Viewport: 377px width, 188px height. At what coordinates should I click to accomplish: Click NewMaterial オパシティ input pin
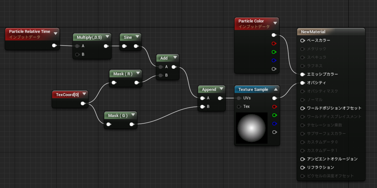(302, 83)
